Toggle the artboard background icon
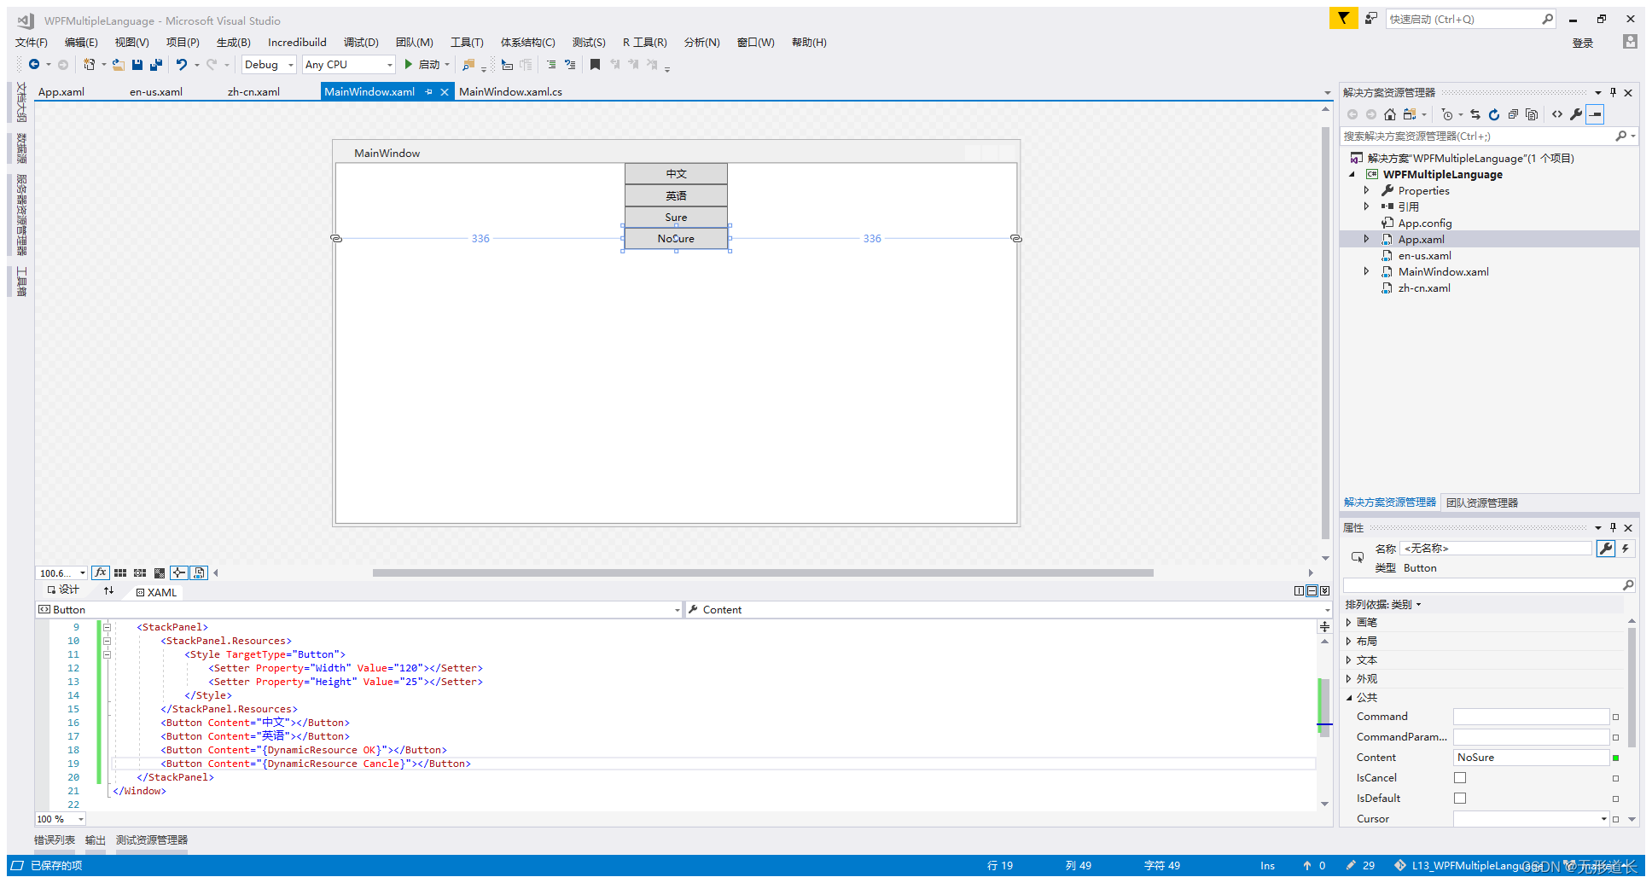The width and height of the screenshot is (1652, 883). [159, 573]
